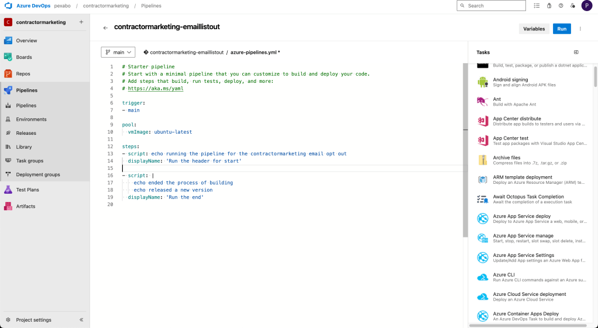
Task: Go back using the left arrow
Action: (105, 28)
